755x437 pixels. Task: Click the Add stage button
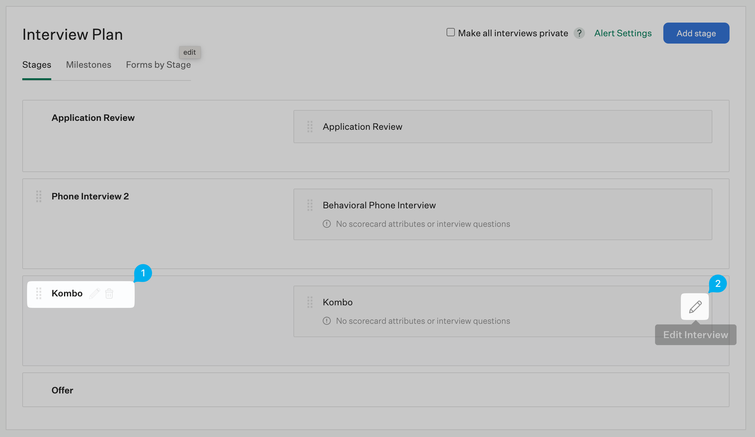pos(696,33)
